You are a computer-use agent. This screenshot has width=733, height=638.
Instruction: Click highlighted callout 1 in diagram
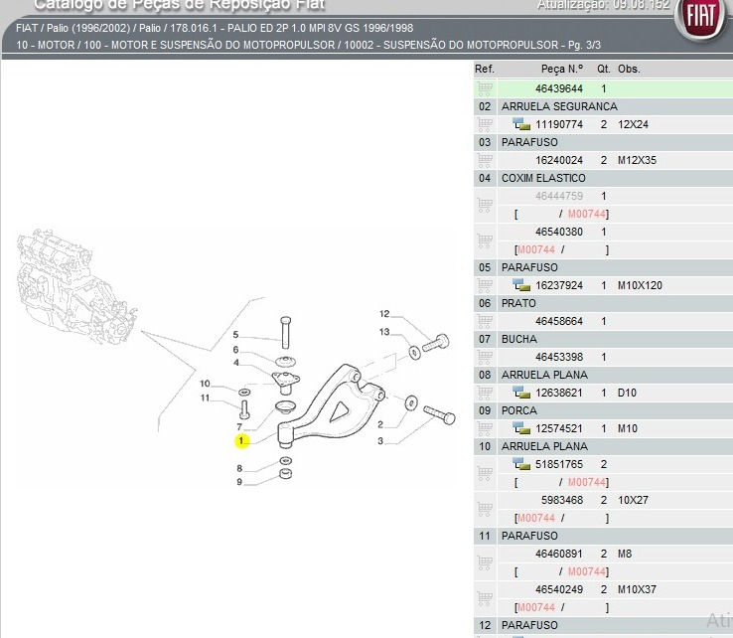point(241,440)
